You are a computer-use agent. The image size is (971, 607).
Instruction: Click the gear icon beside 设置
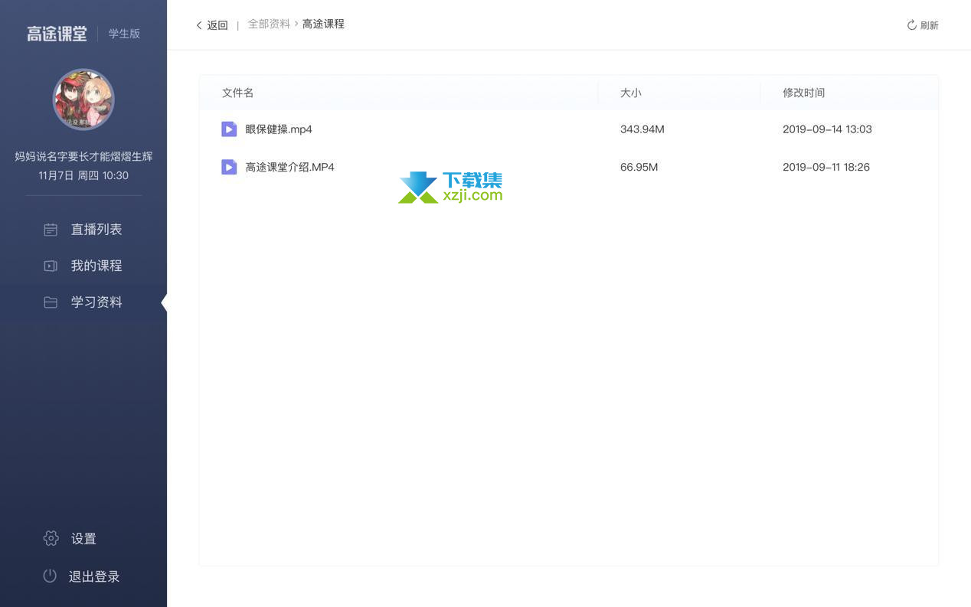(x=51, y=538)
